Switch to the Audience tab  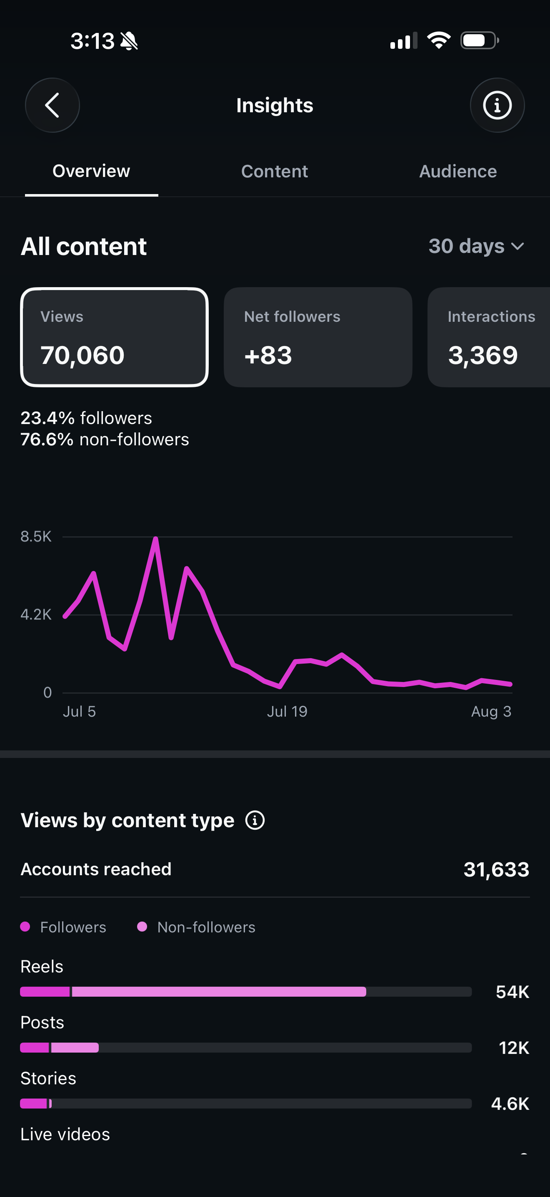click(458, 172)
